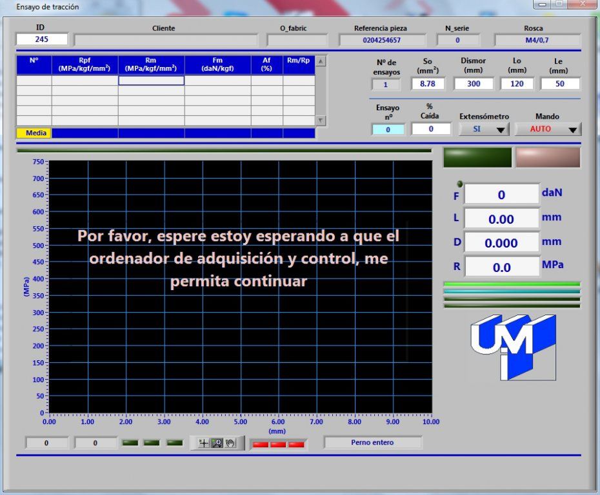Click the Perno entero field

[x=372, y=442]
